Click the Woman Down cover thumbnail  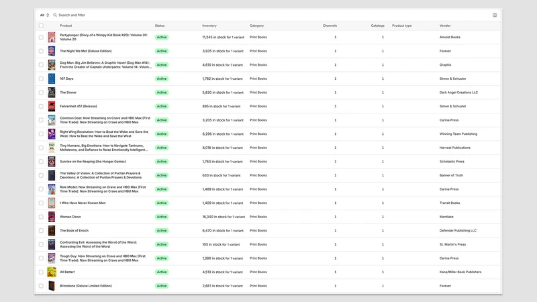coord(52,217)
